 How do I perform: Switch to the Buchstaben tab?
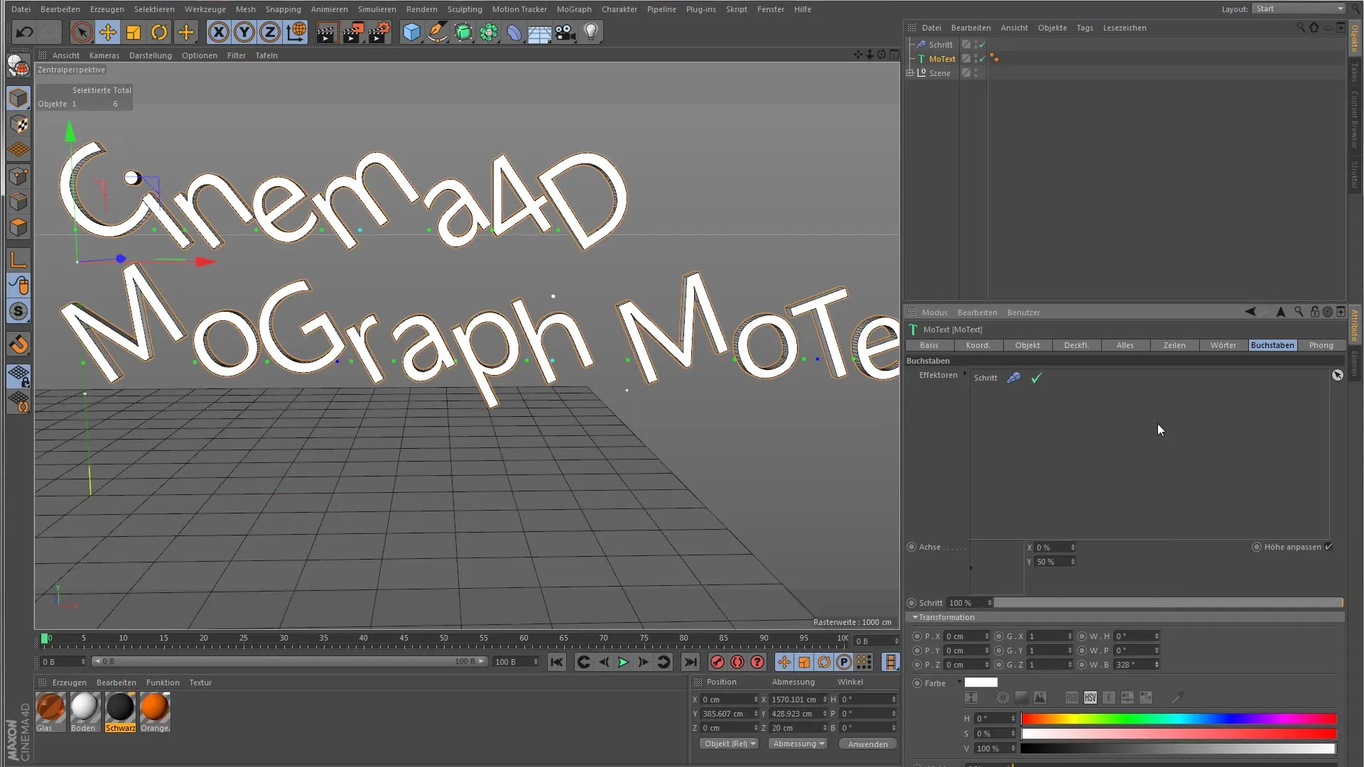pyautogui.click(x=1272, y=345)
